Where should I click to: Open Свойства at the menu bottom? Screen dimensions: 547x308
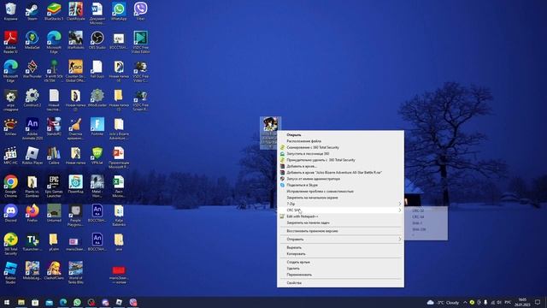tap(294, 283)
